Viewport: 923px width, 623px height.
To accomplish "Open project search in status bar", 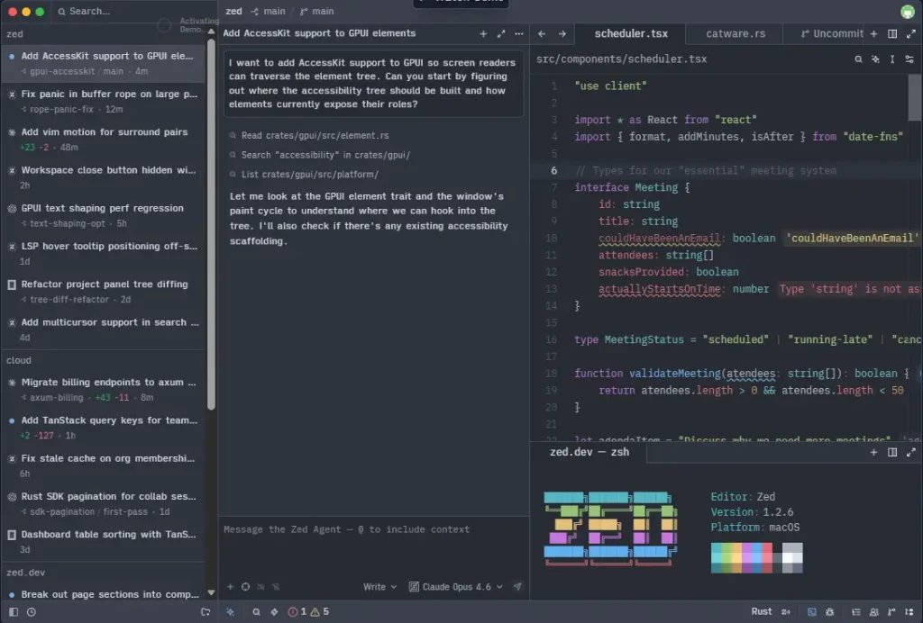I will (256, 612).
